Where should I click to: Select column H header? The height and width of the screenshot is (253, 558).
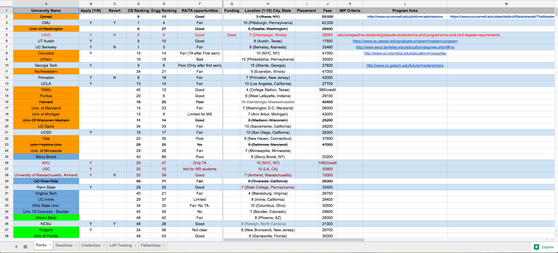point(268,4)
